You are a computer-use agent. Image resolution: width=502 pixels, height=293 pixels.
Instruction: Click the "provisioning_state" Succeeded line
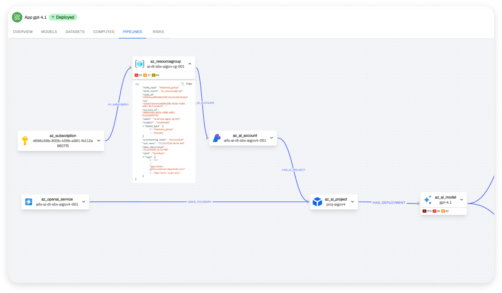click(163, 140)
